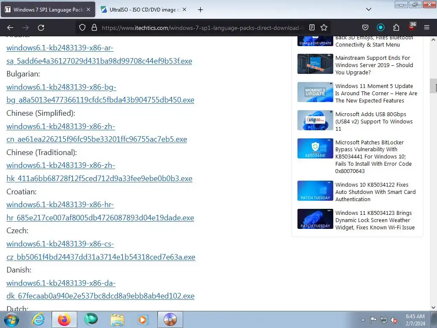
Task: List all open tabs
Action: click(x=368, y=9)
